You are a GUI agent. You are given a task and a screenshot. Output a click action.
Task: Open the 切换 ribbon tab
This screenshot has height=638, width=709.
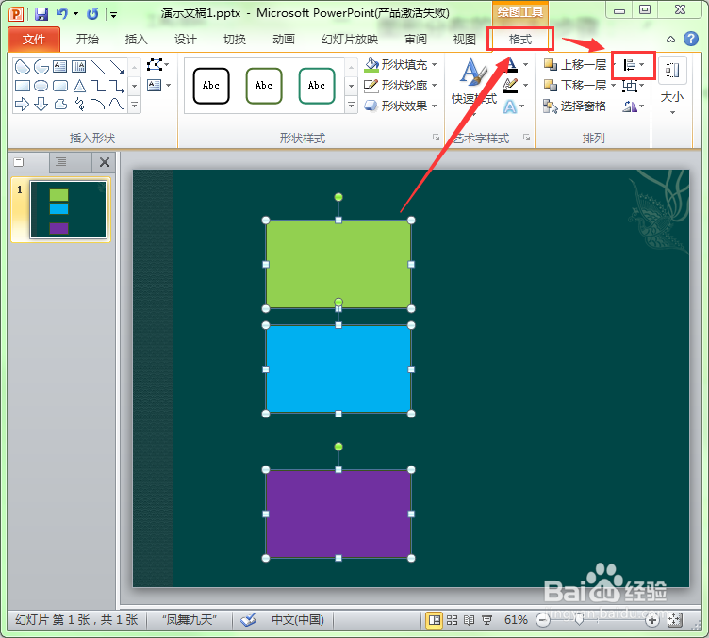point(235,40)
